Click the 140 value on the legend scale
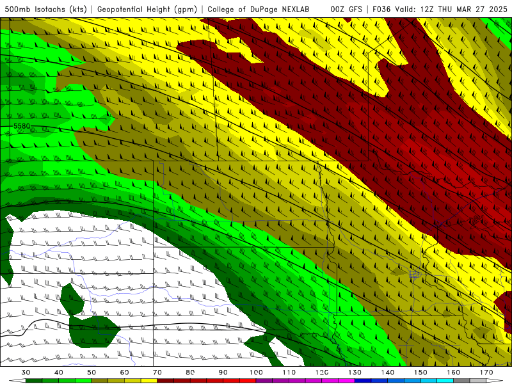 [388, 372]
